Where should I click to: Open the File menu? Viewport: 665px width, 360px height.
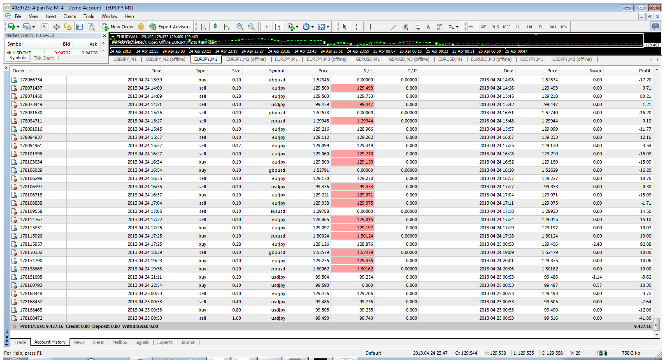pos(18,16)
